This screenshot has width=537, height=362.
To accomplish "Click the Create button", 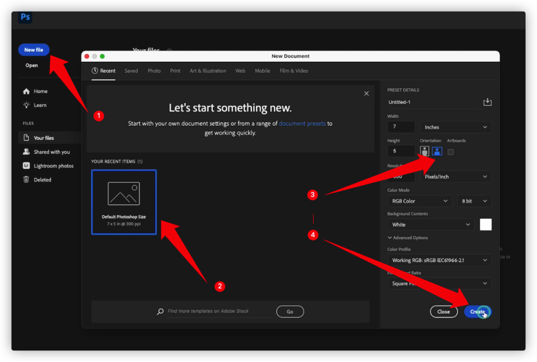I will [x=477, y=311].
